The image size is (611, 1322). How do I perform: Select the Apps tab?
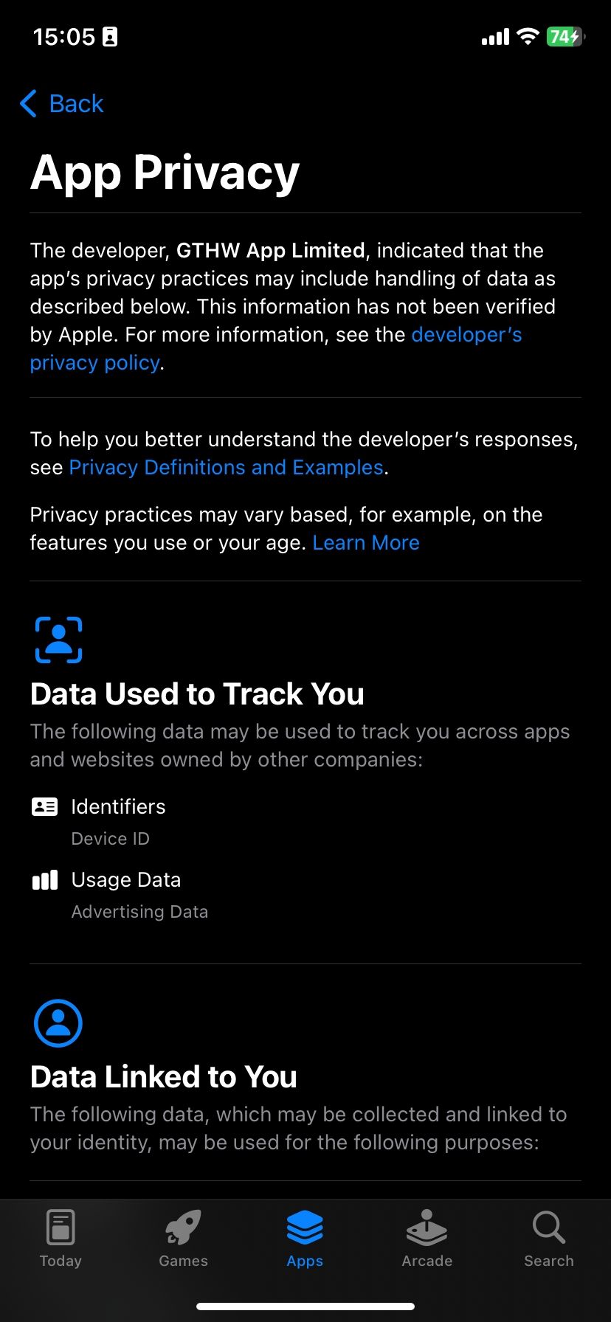(x=305, y=1238)
